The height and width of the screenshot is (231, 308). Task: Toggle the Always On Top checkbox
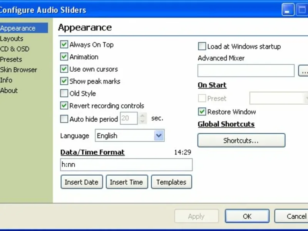click(x=64, y=44)
